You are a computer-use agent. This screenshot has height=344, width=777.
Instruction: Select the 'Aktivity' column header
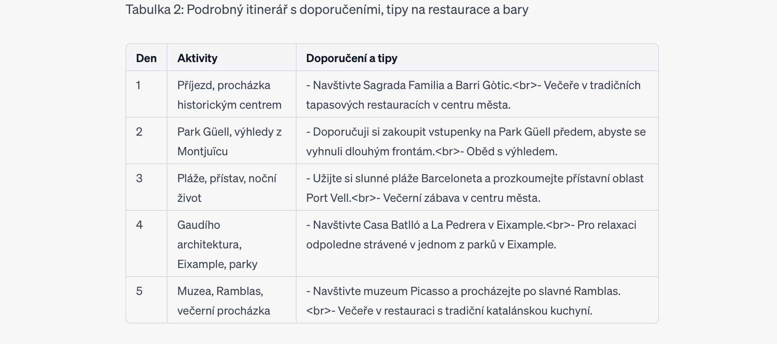197,58
